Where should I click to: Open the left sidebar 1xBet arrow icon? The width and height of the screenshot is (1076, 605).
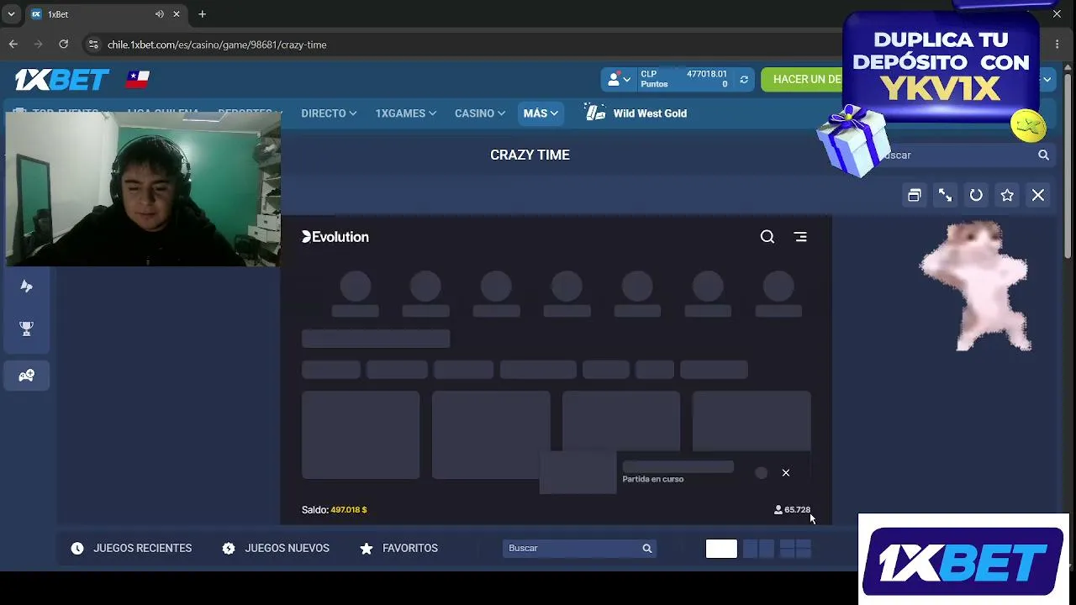[27, 287]
